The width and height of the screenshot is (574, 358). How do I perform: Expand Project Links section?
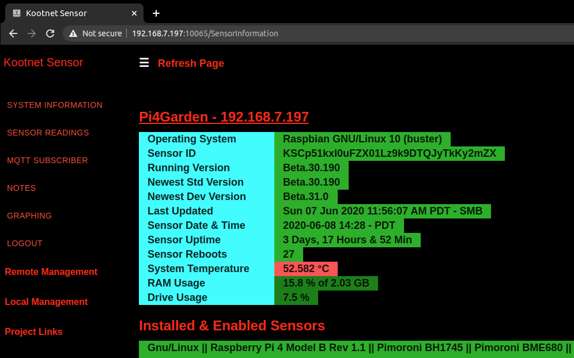pos(33,332)
